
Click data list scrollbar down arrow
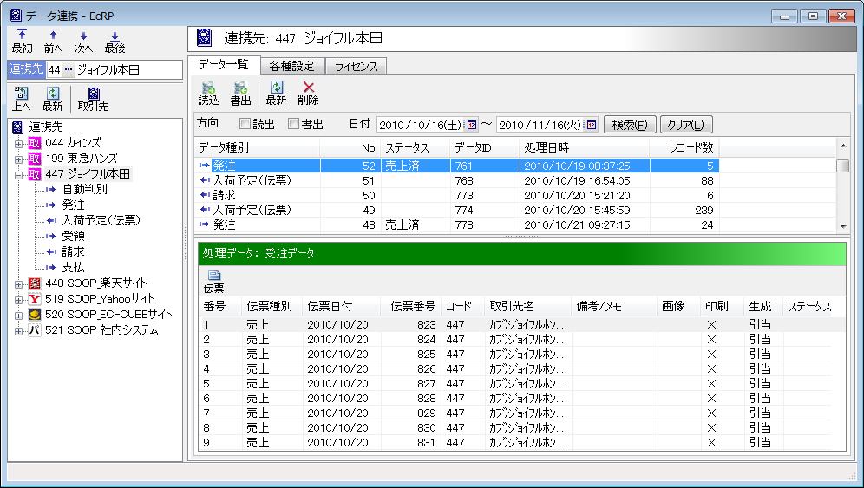coord(842,226)
